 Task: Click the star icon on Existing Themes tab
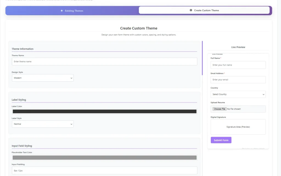pos(61,10)
